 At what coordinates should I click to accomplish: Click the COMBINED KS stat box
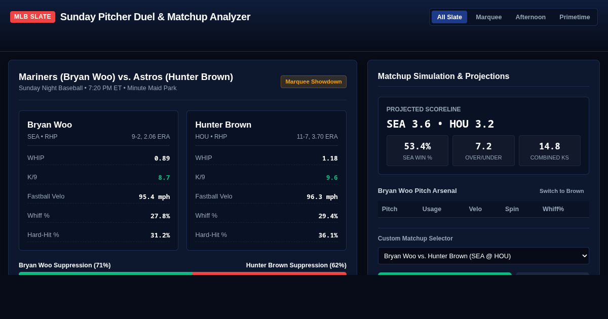pyautogui.click(x=550, y=150)
